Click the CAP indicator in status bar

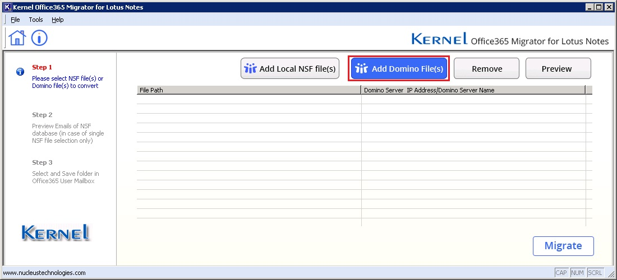coord(561,273)
